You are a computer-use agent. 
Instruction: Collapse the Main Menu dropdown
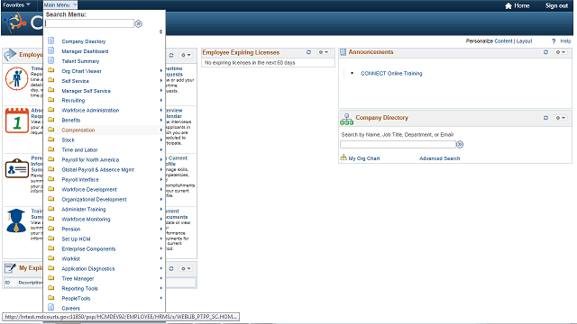tap(60, 5)
